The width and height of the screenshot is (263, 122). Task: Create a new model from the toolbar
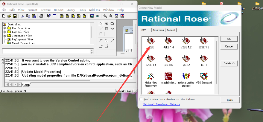pyautogui.click(x=4, y=16)
